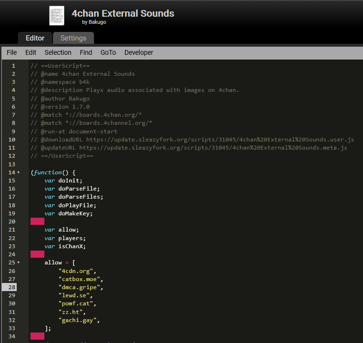Open the Developer menu
The image size is (363, 343).
point(139,52)
